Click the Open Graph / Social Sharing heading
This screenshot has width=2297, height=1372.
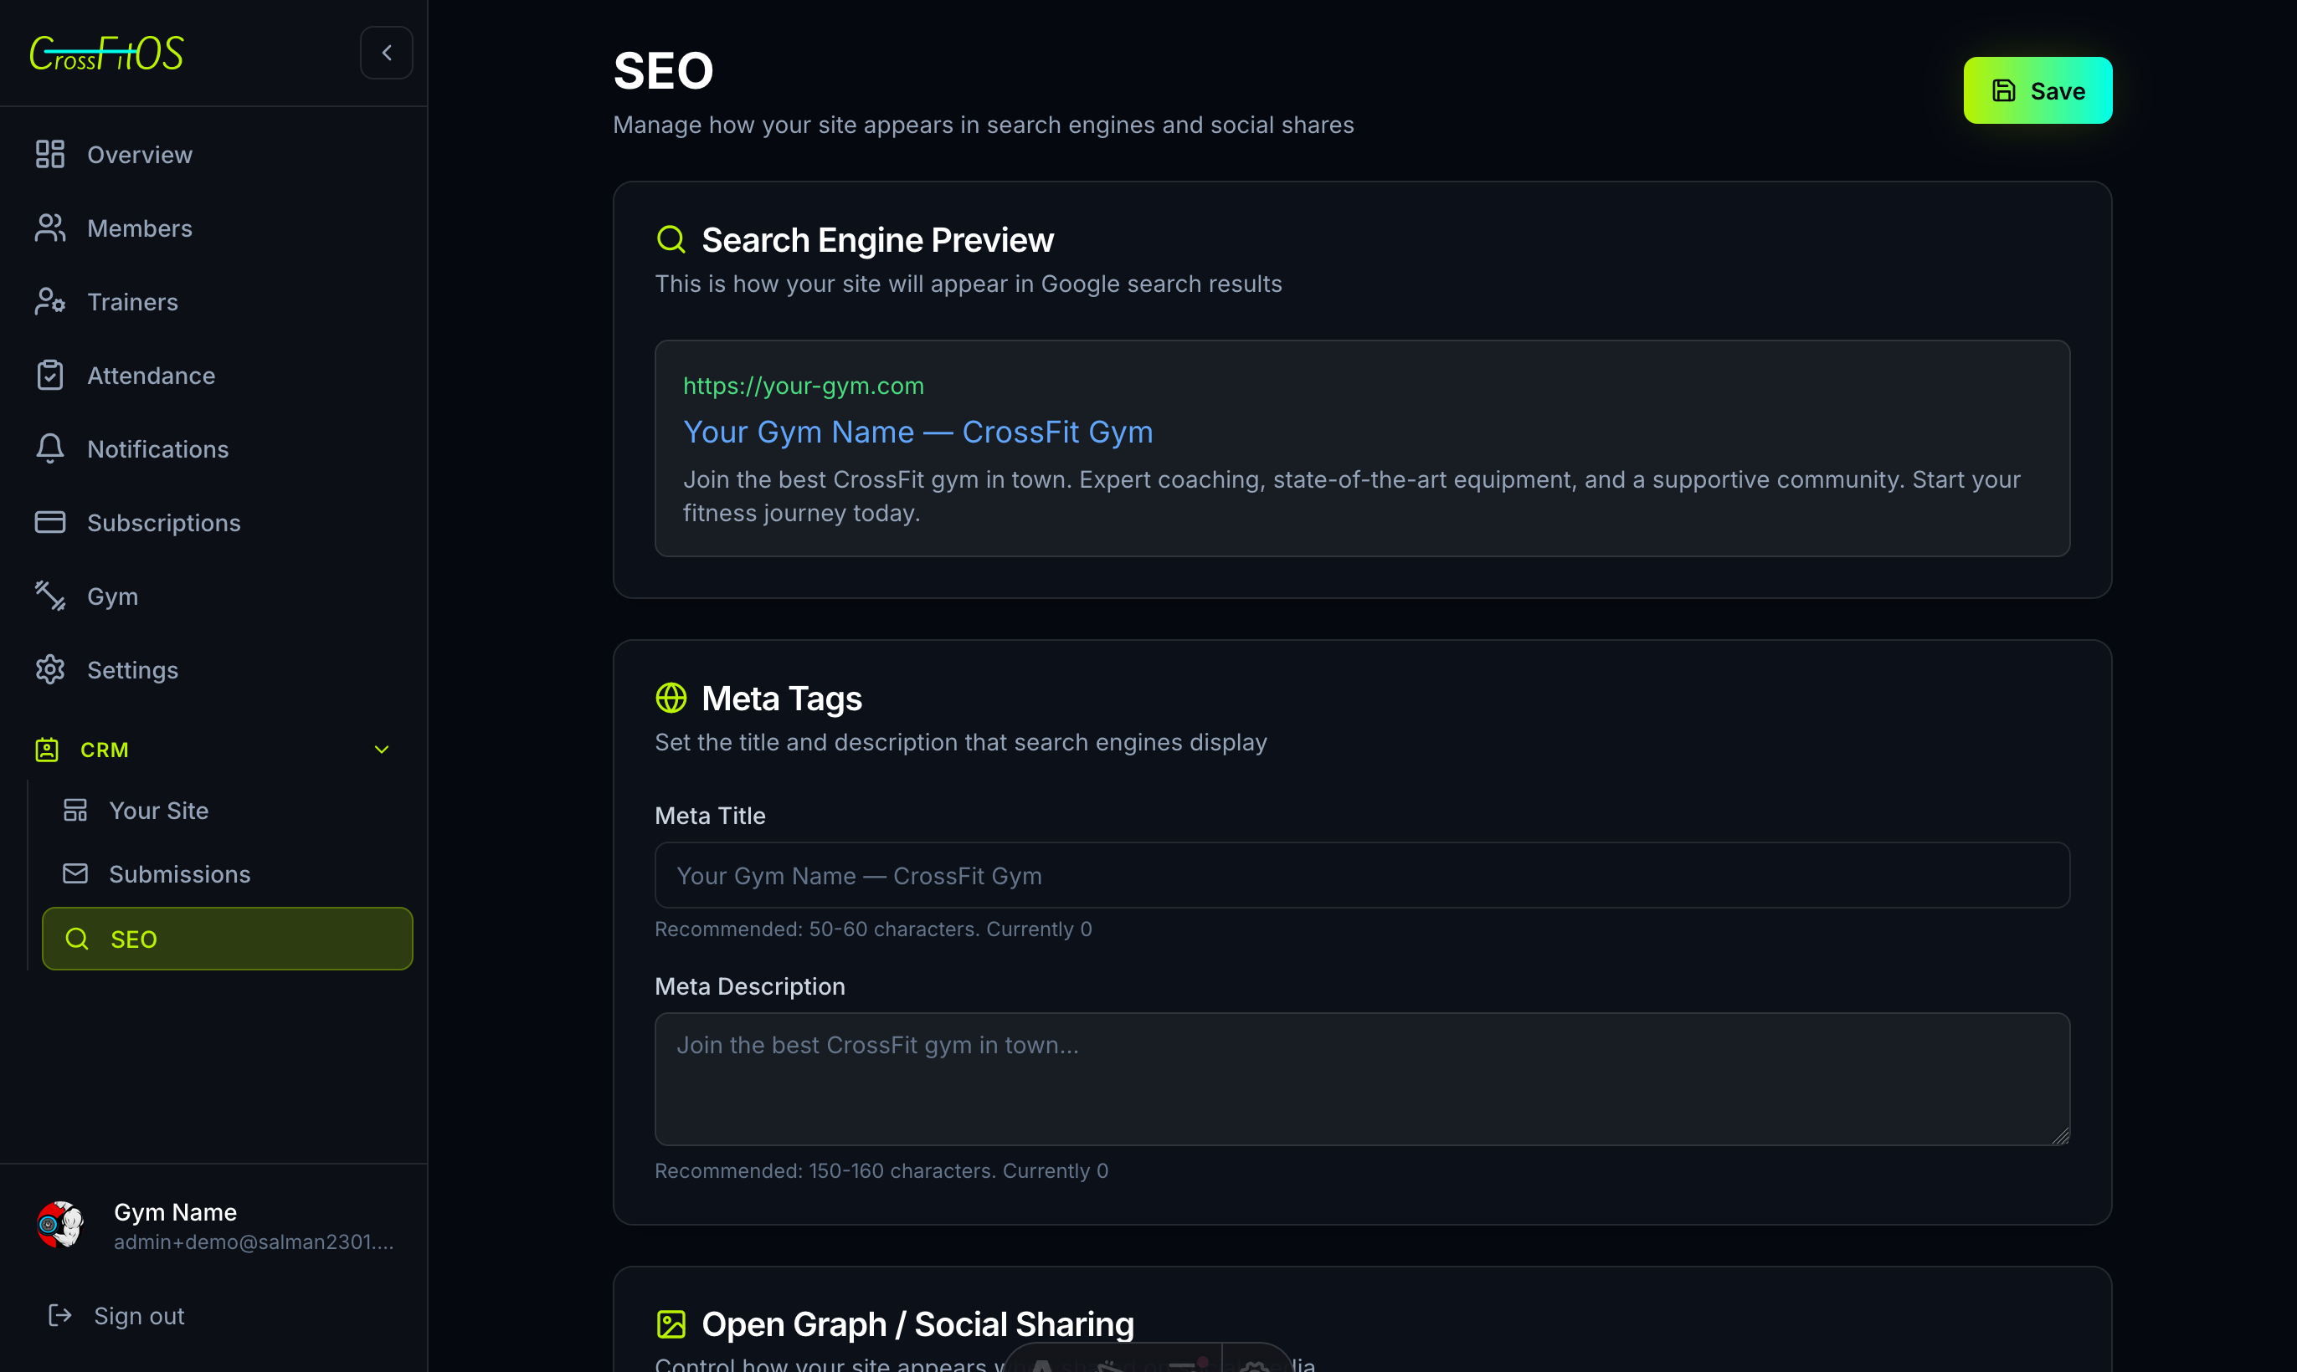pyautogui.click(x=917, y=1325)
